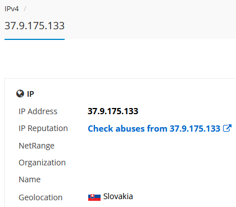This screenshot has height=207, width=236.
Task: Click the NetRange label
Action: coord(37,146)
